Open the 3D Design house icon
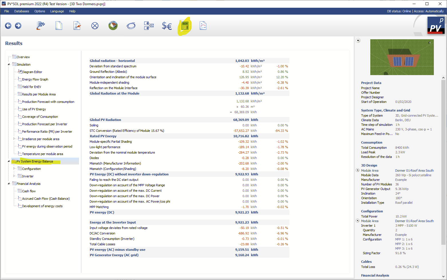The image size is (447, 280). pos(113,26)
